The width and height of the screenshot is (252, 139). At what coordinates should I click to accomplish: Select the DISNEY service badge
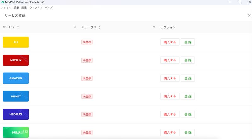point(16,96)
